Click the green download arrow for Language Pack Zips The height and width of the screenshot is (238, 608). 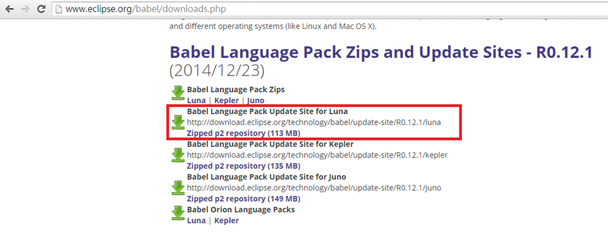[178, 93]
